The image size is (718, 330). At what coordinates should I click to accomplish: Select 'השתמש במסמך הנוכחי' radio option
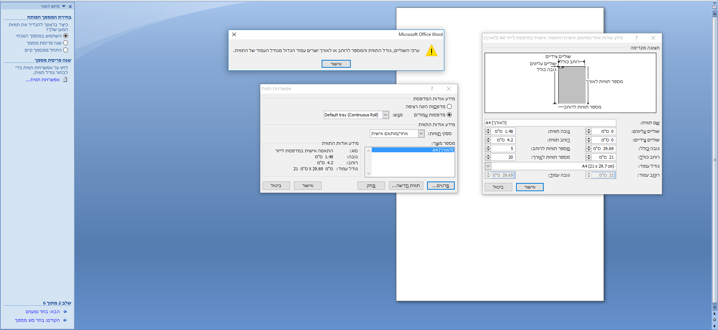point(66,36)
